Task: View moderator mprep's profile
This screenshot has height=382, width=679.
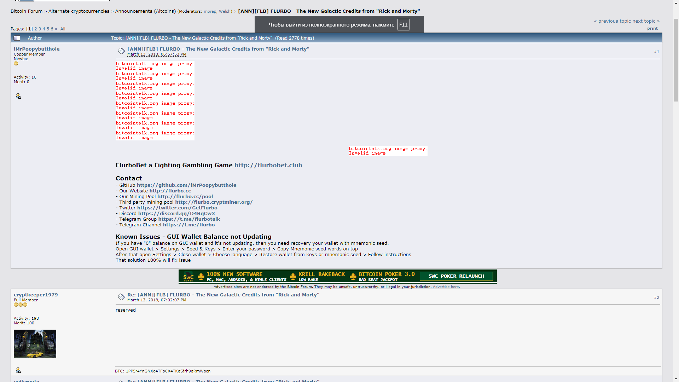Action: point(210,11)
